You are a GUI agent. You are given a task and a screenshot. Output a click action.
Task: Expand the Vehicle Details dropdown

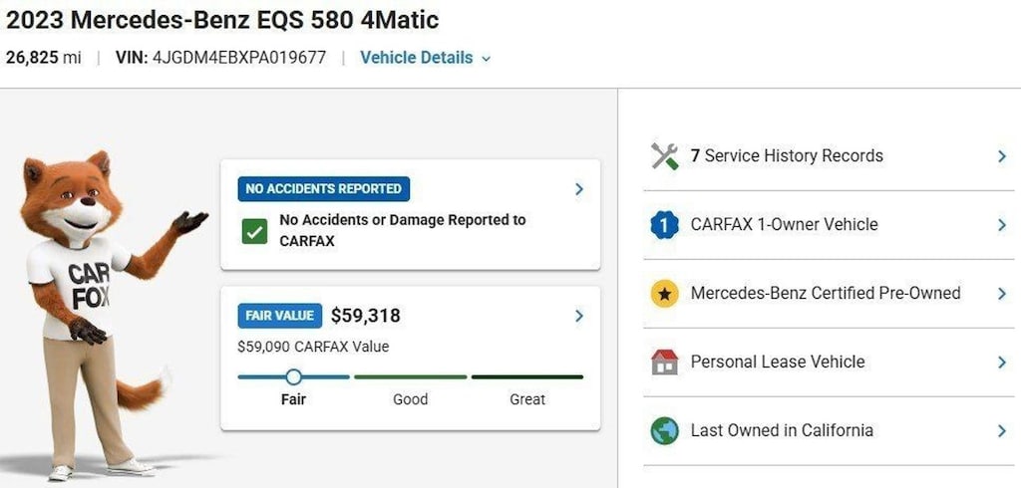click(x=425, y=58)
